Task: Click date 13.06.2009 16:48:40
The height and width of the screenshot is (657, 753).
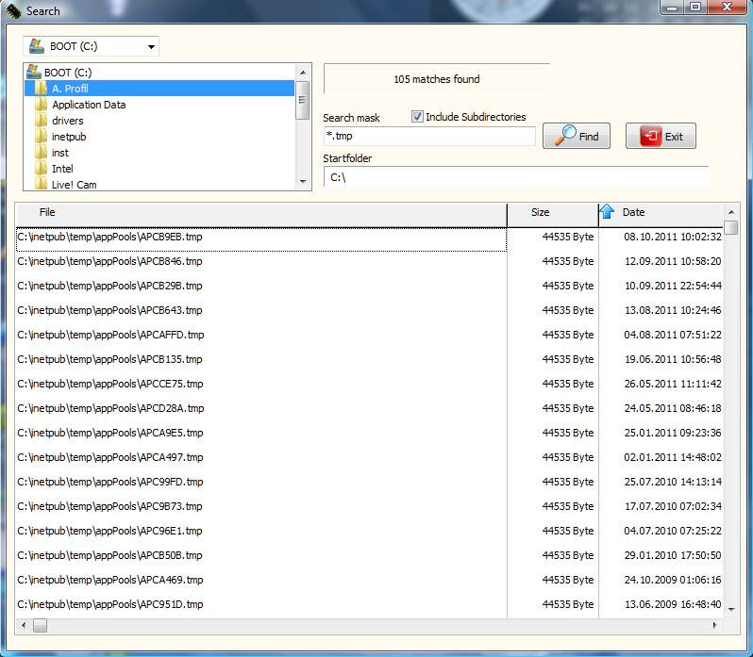Action: click(x=673, y=605)
